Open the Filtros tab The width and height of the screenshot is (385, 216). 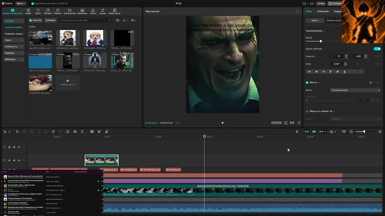coord(93,11)
